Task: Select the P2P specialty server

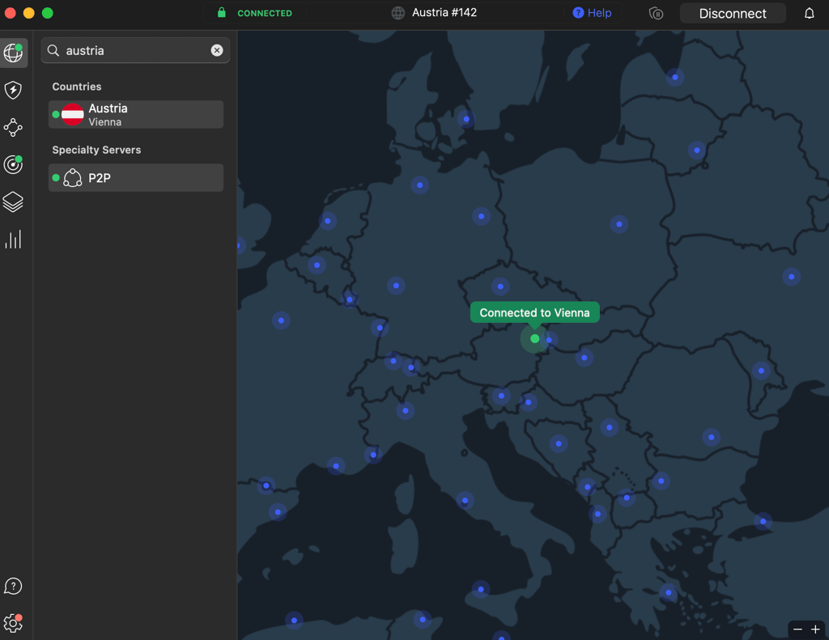Action: [x=136, y=177]
